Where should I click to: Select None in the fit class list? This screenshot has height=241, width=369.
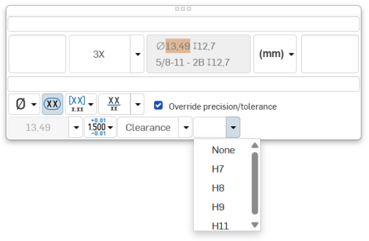(223, 150)
